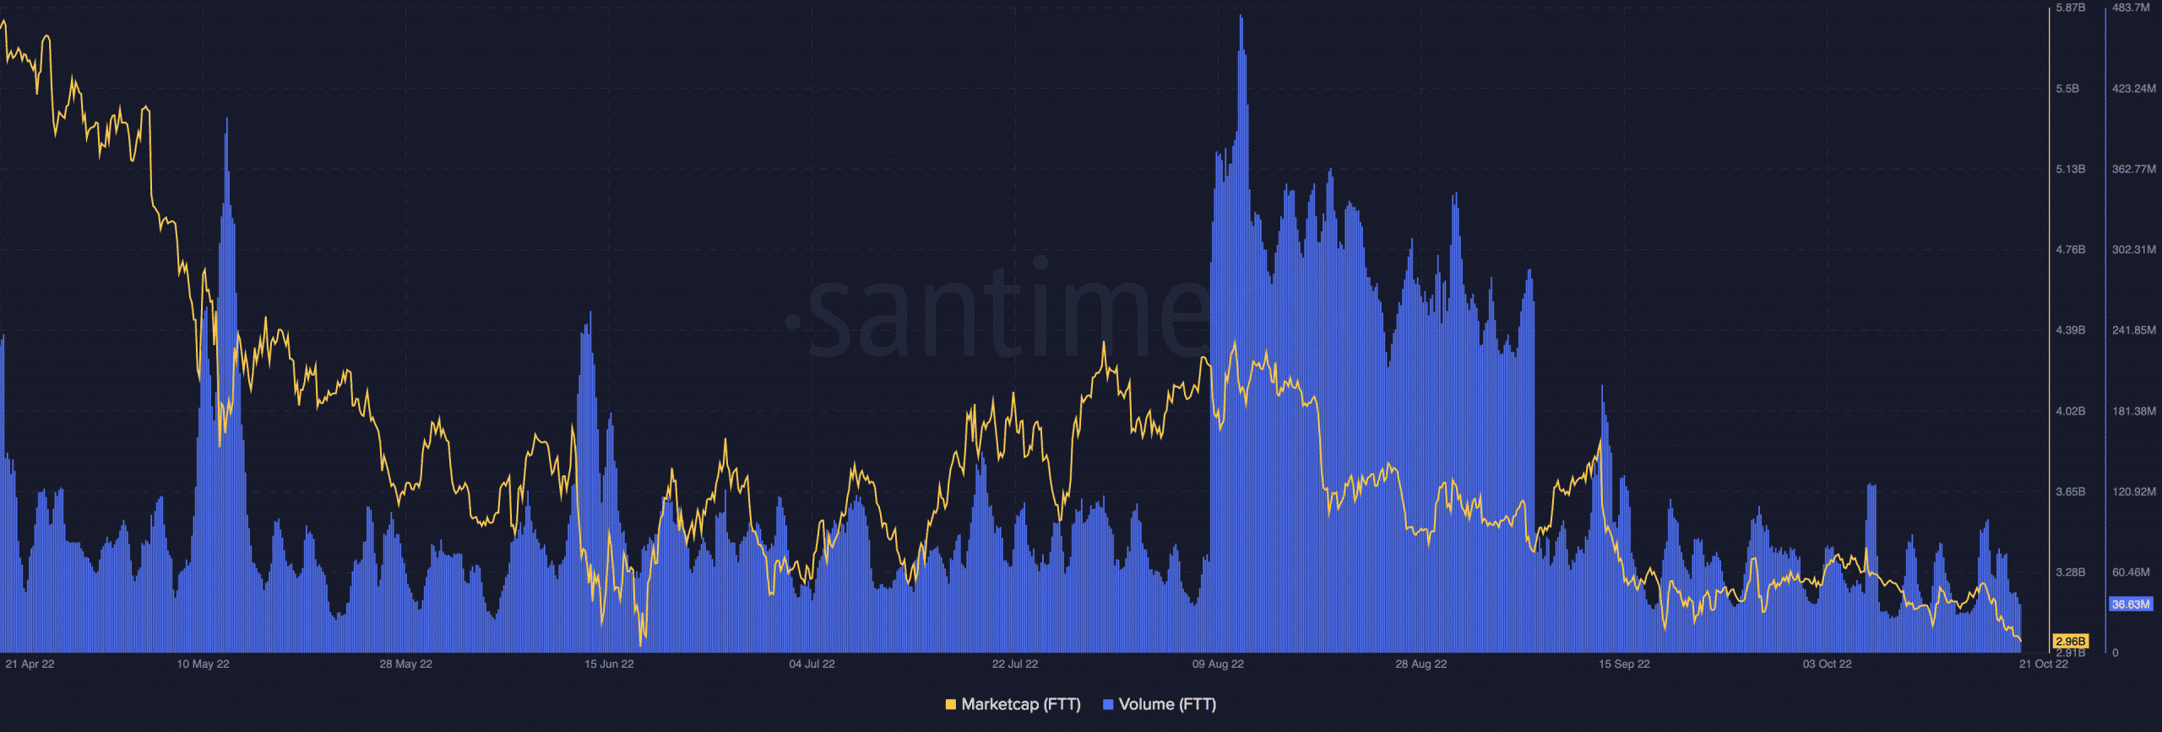Click the 423.24M volume axis value
This screenshot has width=2162, height=732.
(2133, 89)
